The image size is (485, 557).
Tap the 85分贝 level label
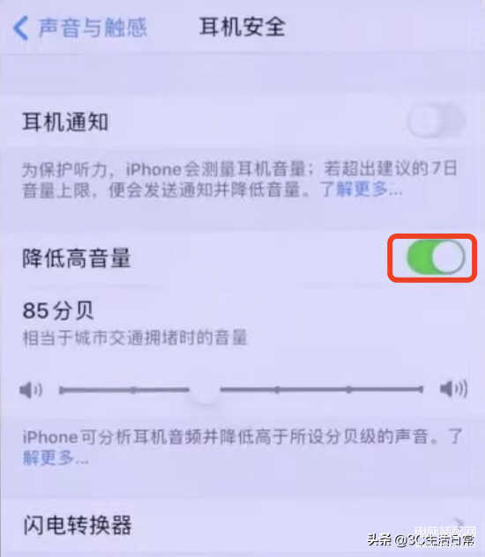click(x=58, y=311)
